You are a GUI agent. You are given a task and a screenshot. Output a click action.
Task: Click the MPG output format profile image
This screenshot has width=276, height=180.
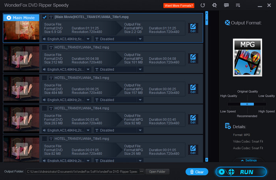tap(248, 58)
